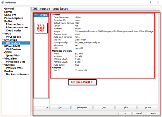Click the PCMCIA disk0 row
The height and width of the screenshot is (117, 162).
67,59
